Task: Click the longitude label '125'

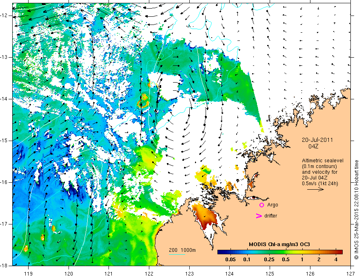Action: coord(270,274)
